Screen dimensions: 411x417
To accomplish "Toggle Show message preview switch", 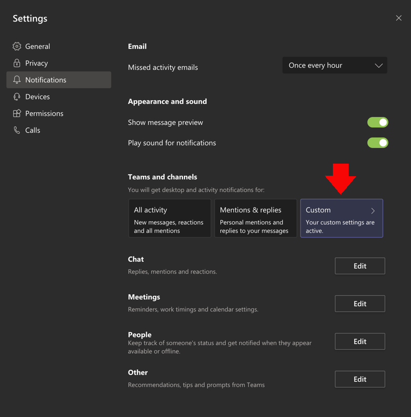I will [x=378, y=122].
